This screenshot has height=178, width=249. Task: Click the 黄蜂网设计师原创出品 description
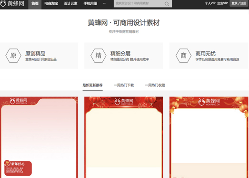click(x=41, y=59)
